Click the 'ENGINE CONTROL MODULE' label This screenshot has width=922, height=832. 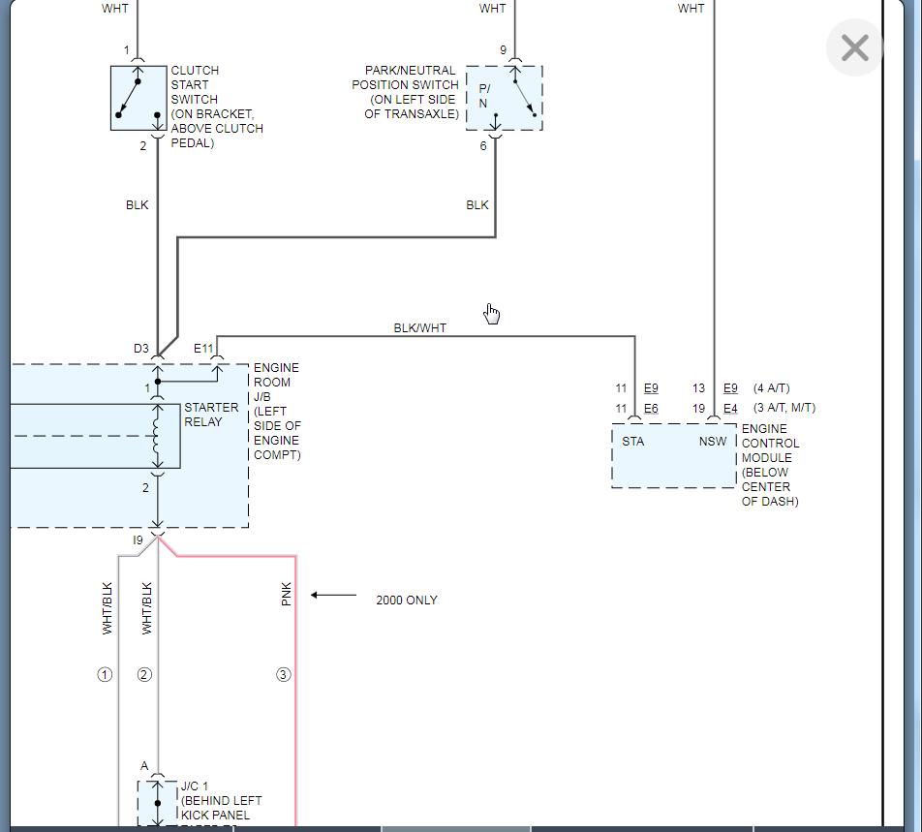(770, 444)
